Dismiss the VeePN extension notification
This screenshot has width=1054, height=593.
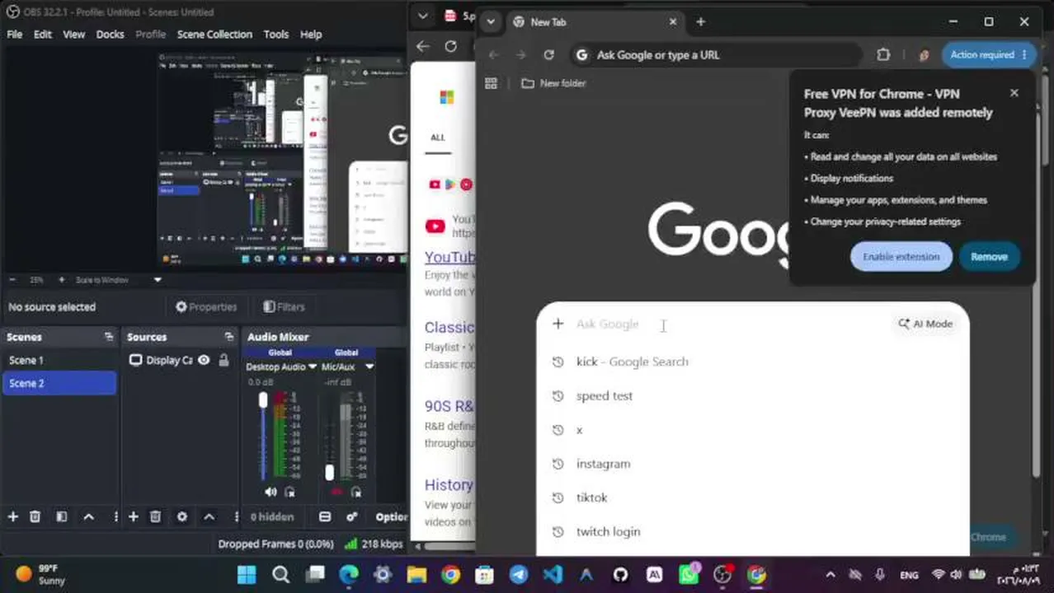[x=1014, y=93]
